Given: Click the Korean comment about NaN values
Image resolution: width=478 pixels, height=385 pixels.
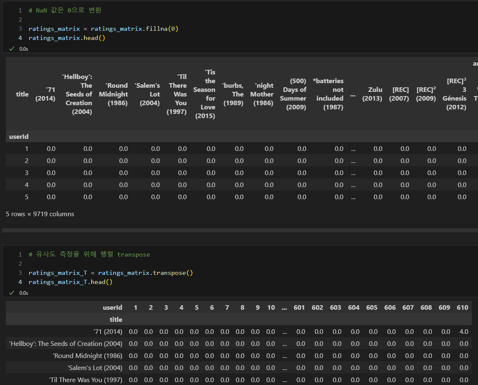Looking at the screenshot, I should 65,10.
